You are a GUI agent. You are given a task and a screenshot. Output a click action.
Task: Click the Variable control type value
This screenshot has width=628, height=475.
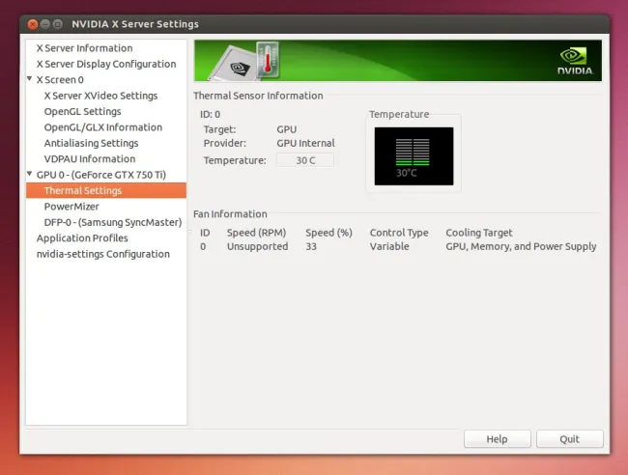389,246
